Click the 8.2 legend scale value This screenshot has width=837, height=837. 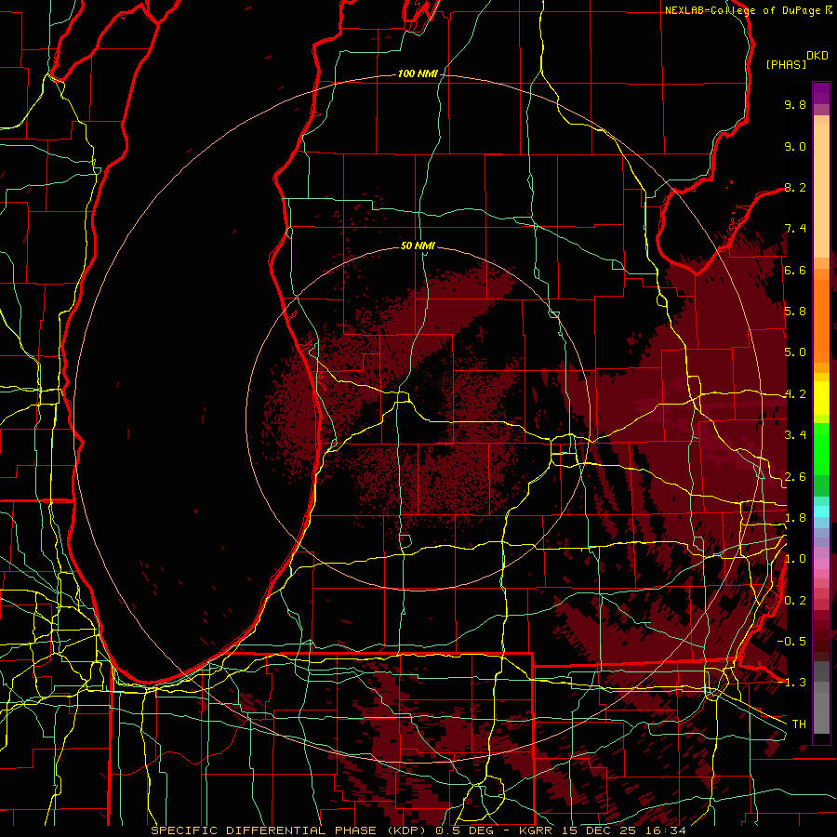point(795,187)
